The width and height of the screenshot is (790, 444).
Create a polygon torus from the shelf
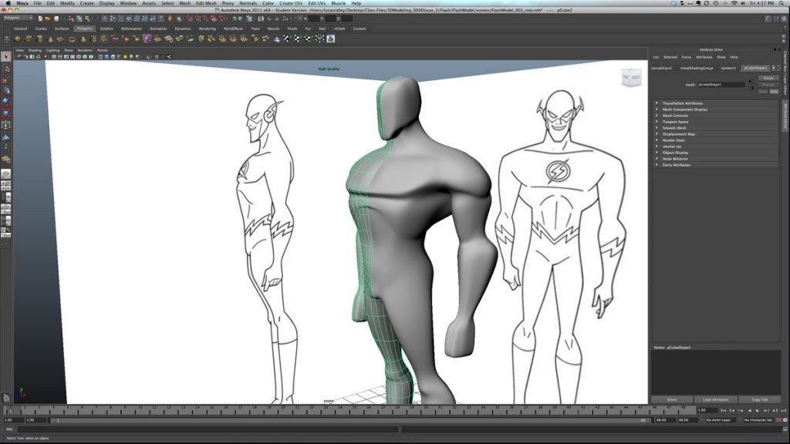[72, 39]
